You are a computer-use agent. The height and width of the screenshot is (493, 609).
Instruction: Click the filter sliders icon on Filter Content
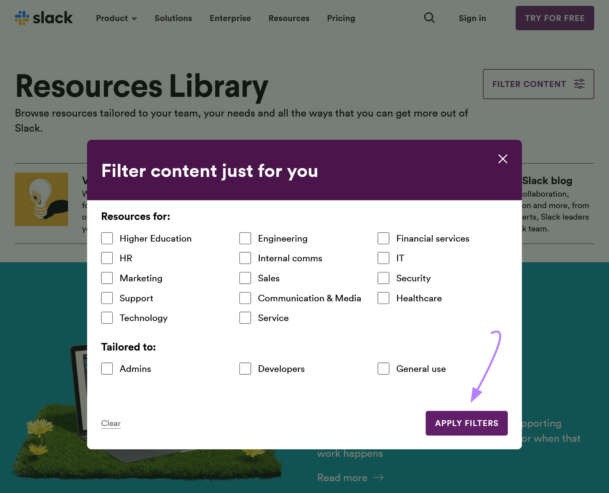tap(579, 84)
